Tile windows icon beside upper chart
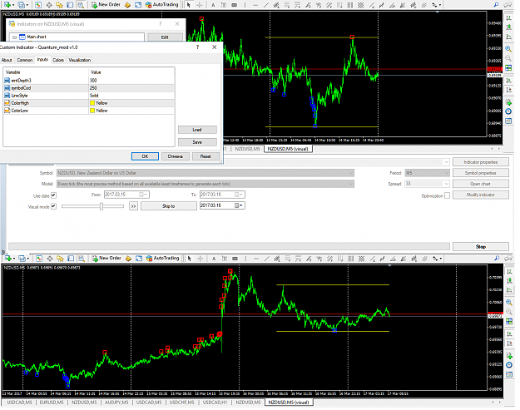520x410 pixels. pyautogui.click(x=508, y=68)
